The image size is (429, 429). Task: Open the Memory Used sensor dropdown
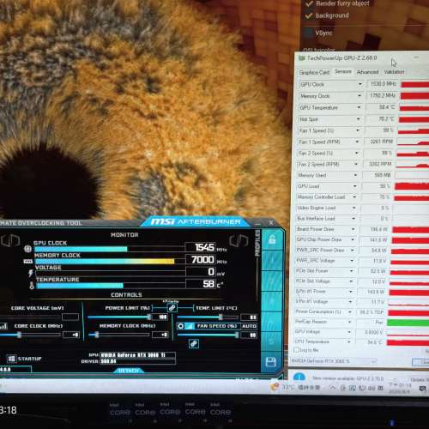pyautogui.click(x=355, y=175)
